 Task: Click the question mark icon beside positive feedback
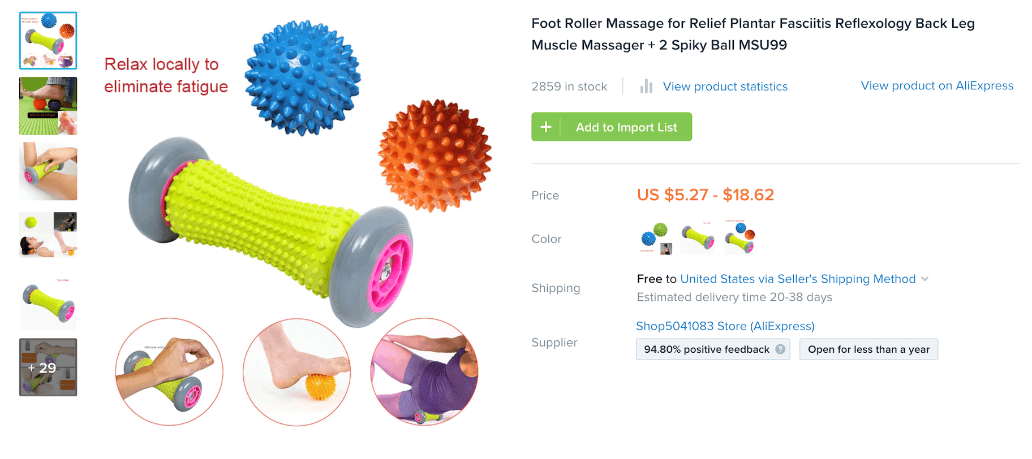(x=780, y=349)
